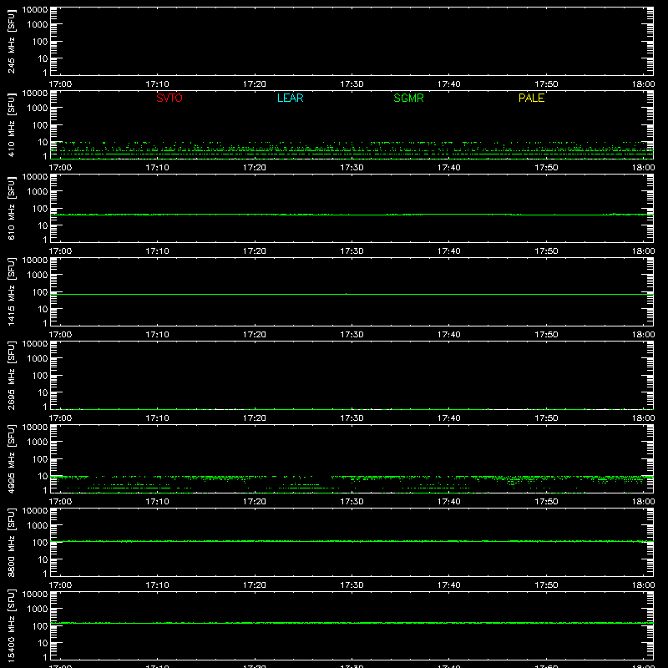Click the 1000 tick of the 410 MHz panel
The image size is (668, 668).
38,109
